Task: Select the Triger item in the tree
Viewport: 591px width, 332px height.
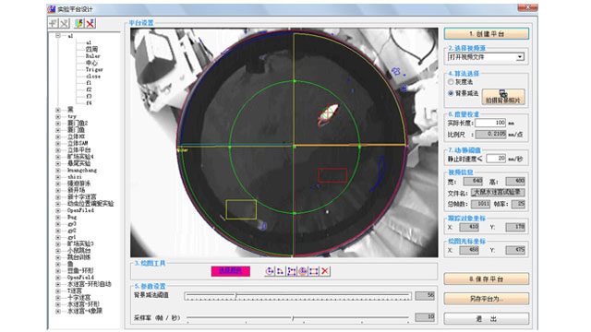Action: (94, 70)
